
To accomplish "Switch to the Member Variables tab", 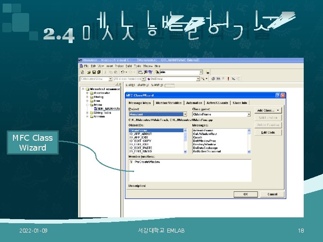I will 169,103.
